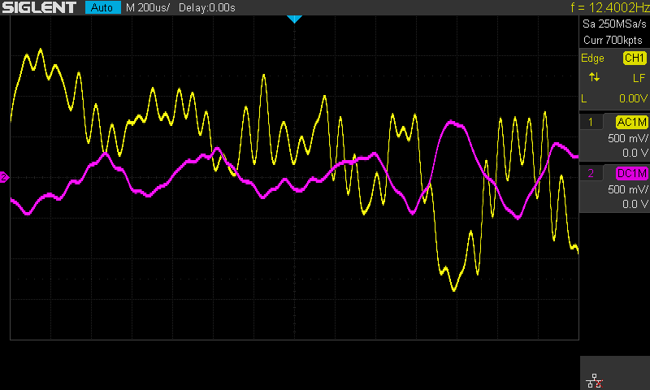Image resolution: width=650 pixels, height=390 pixels.
Task: Click the yellow AC1M coupling badge
Action: coord(632,122)
